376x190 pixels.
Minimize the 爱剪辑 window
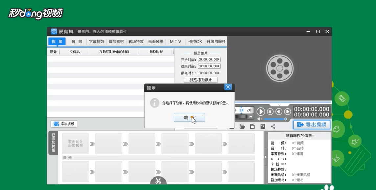(308, 32)
